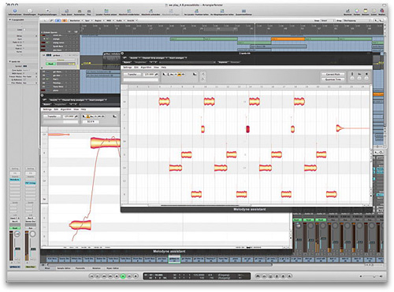The image size is (394, 292).
Task: Open the Farben palette icon
Action: pos(357,11)
